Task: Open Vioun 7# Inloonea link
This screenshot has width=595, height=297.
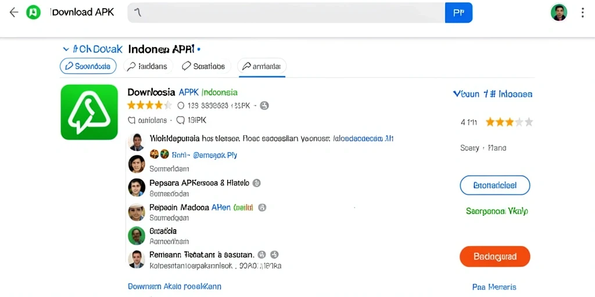Action: coord(493,94)
